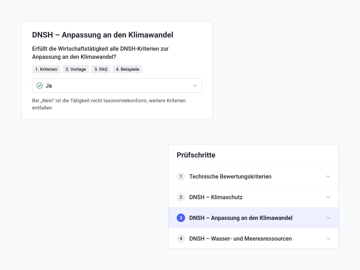Image resolution: width=360 pixels, height=270 pixels.
Task: Click the 1. Kriterien chip
Action: (x=46, y=69)
